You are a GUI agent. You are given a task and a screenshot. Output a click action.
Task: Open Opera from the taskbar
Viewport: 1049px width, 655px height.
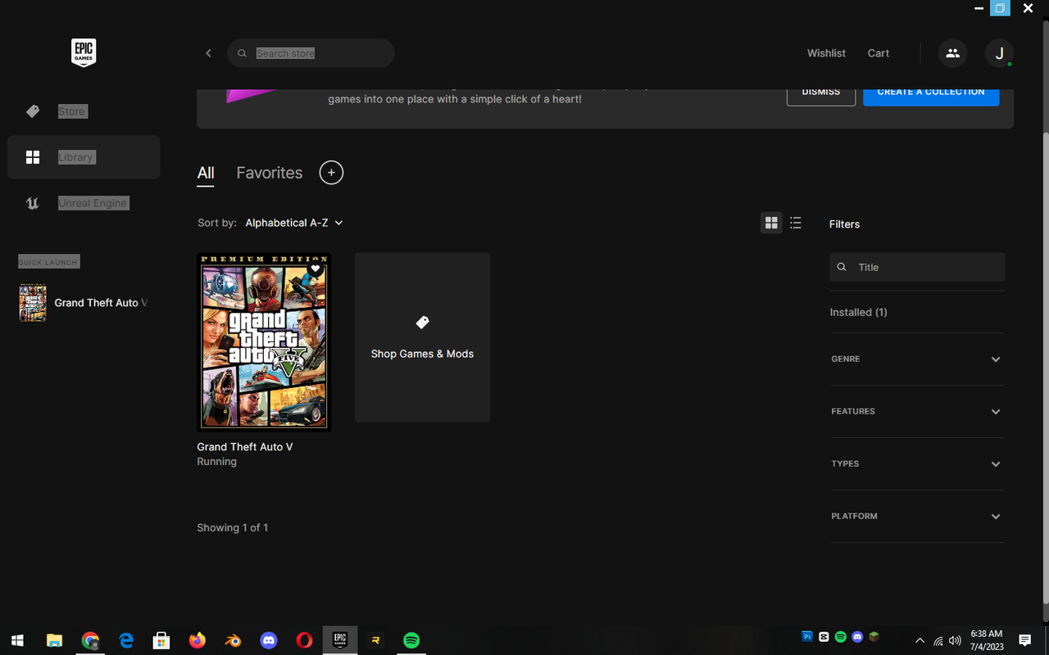tap(304, 640)
